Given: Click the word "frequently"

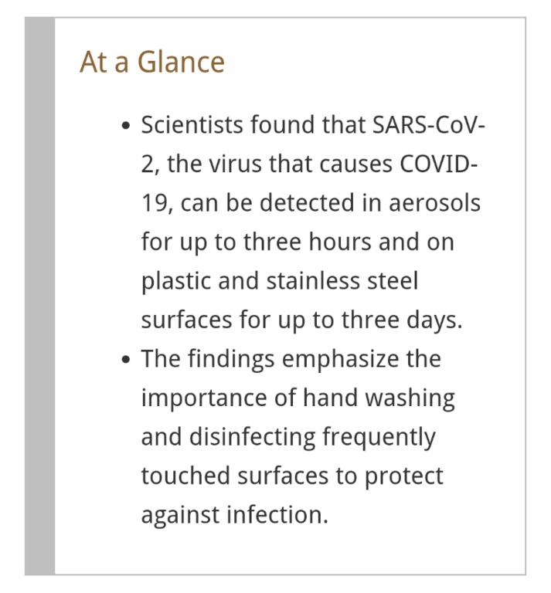Looking at the screenshot, I should coord(379,437).
